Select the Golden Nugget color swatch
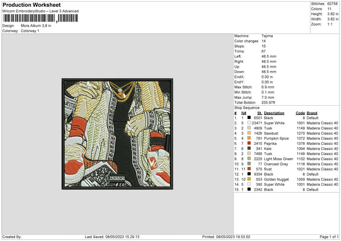The image size is (341, 241). pos(249,179)
